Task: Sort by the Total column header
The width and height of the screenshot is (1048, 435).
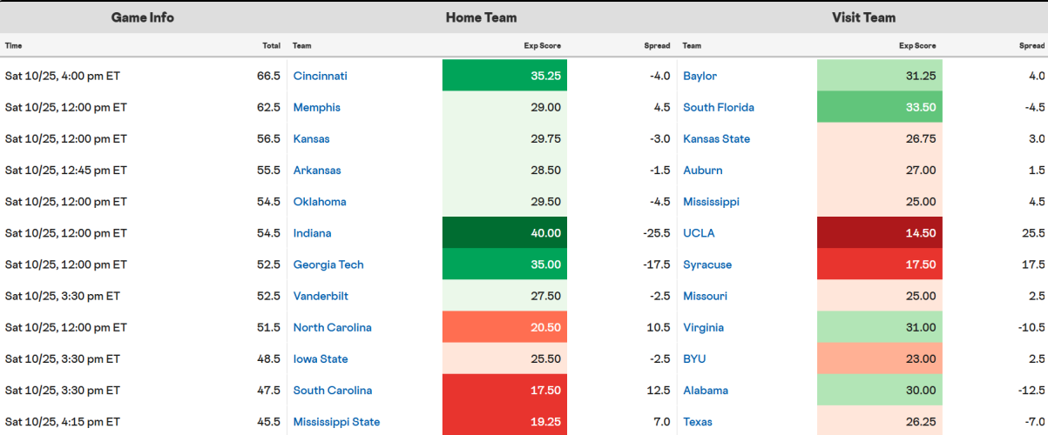Action: tap(271, 45)
